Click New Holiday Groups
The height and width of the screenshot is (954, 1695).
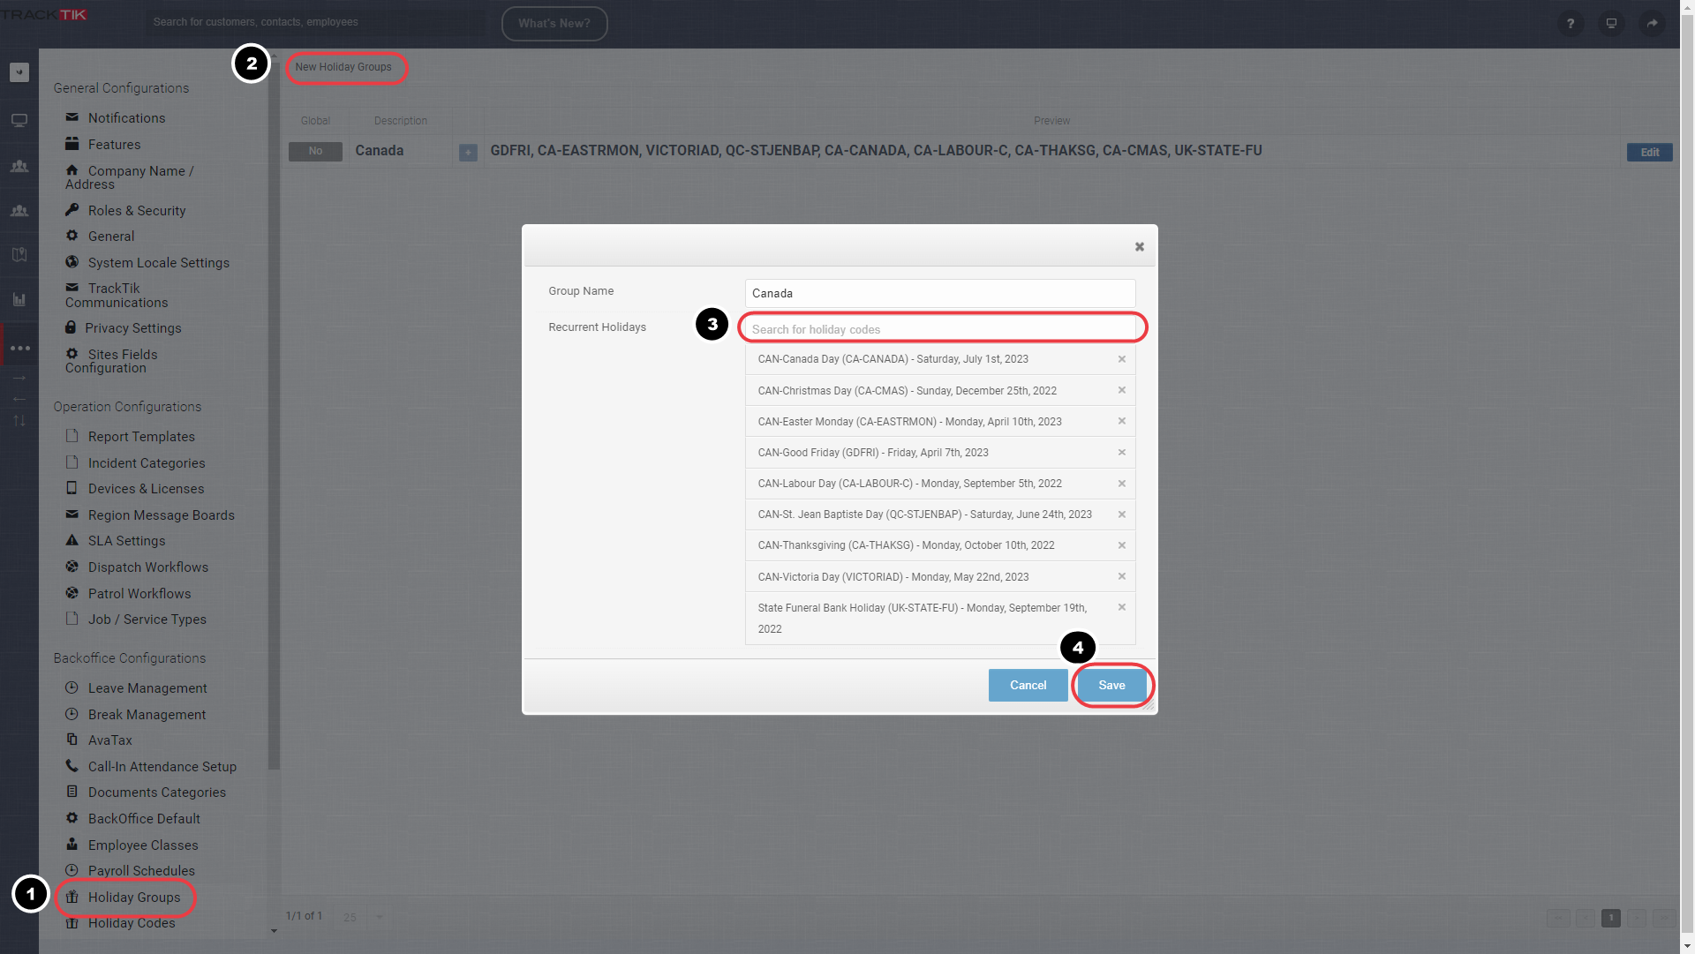[x=343, y=67]
